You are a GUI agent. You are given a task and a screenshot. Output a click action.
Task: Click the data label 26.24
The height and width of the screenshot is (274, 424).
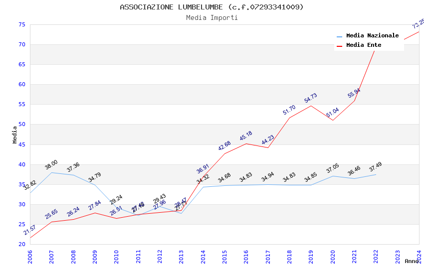[73, 212]
